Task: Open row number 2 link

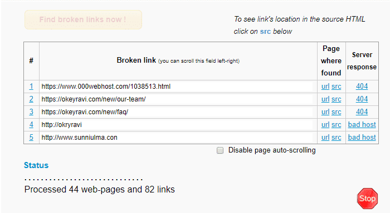Action: [31, 99]
